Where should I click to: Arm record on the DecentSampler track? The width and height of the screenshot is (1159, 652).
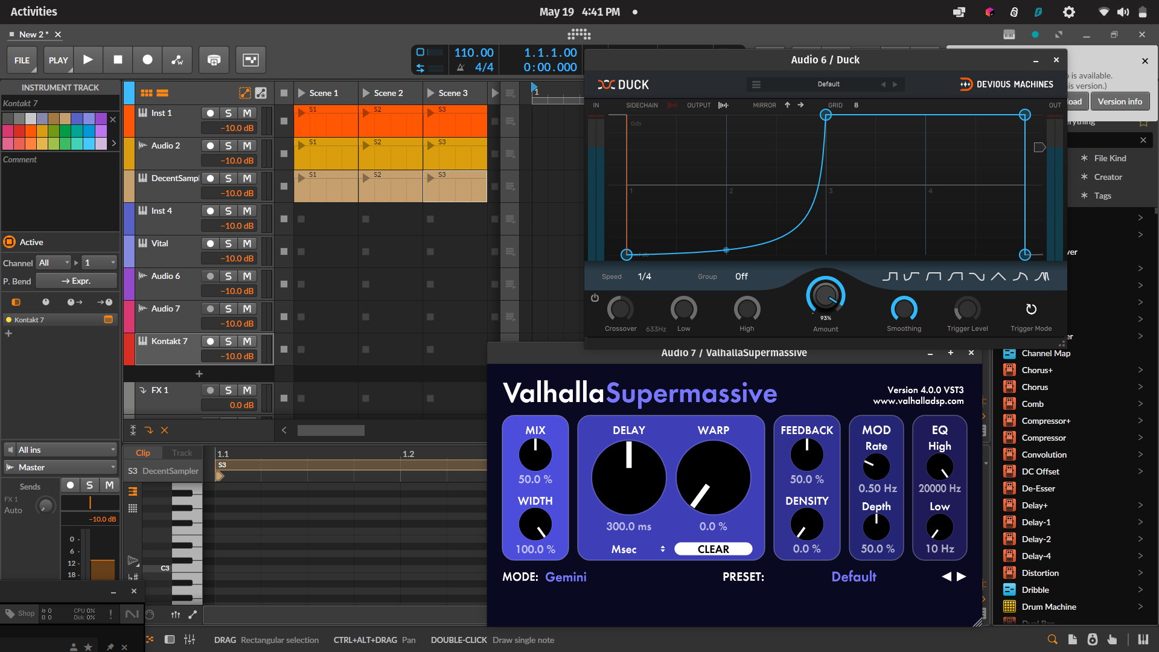(210, 178)
